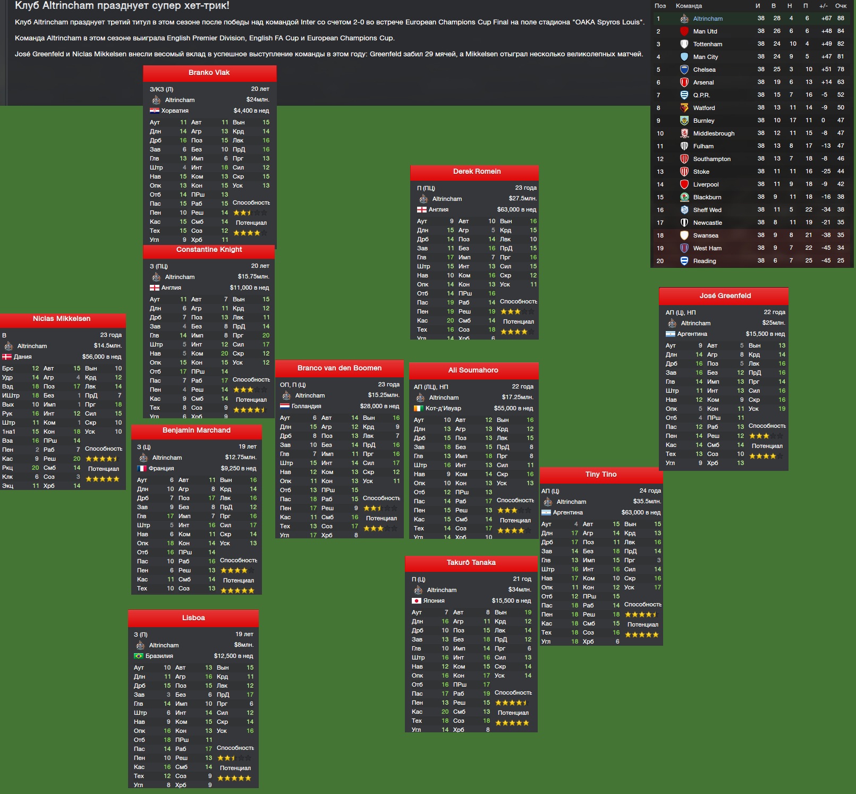Open the Sheff Wed team name in the table

pyautogui.click(x=707, y=210)
